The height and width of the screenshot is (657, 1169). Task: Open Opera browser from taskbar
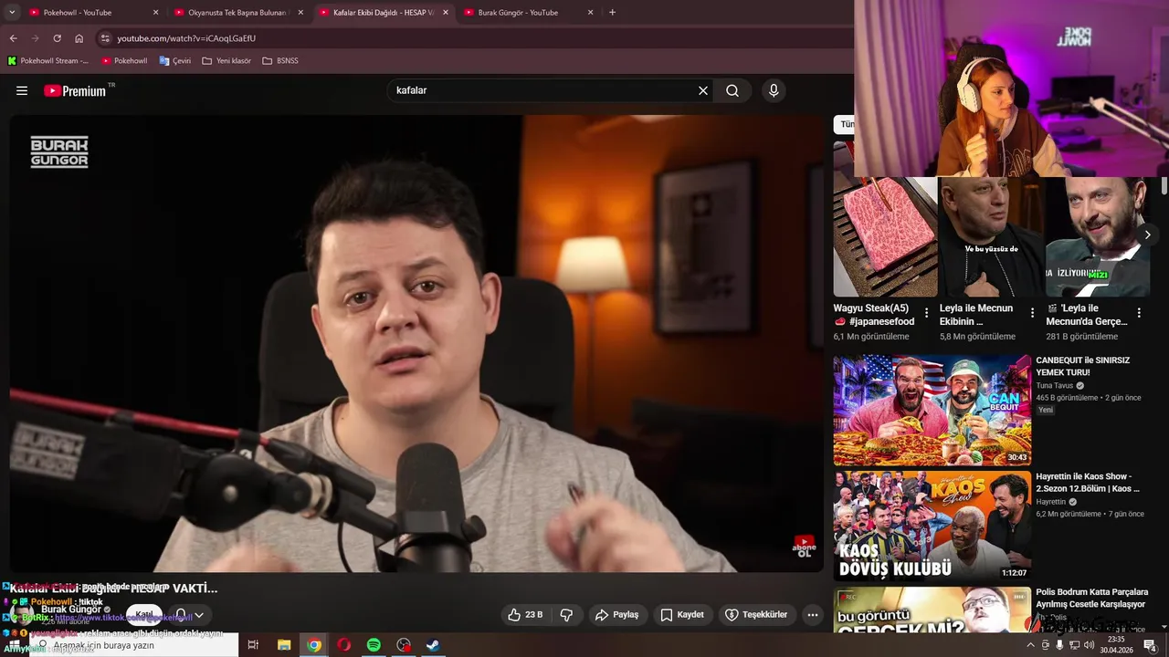pyautogui.click(x=344, y=645)
